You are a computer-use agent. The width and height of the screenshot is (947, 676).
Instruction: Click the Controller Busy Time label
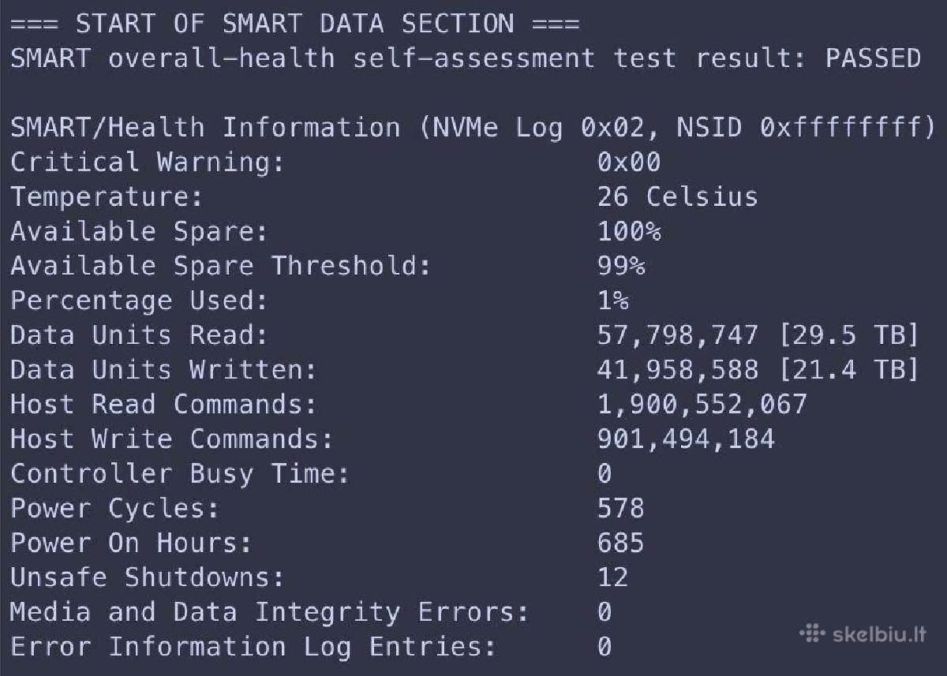tap(180, 473)
